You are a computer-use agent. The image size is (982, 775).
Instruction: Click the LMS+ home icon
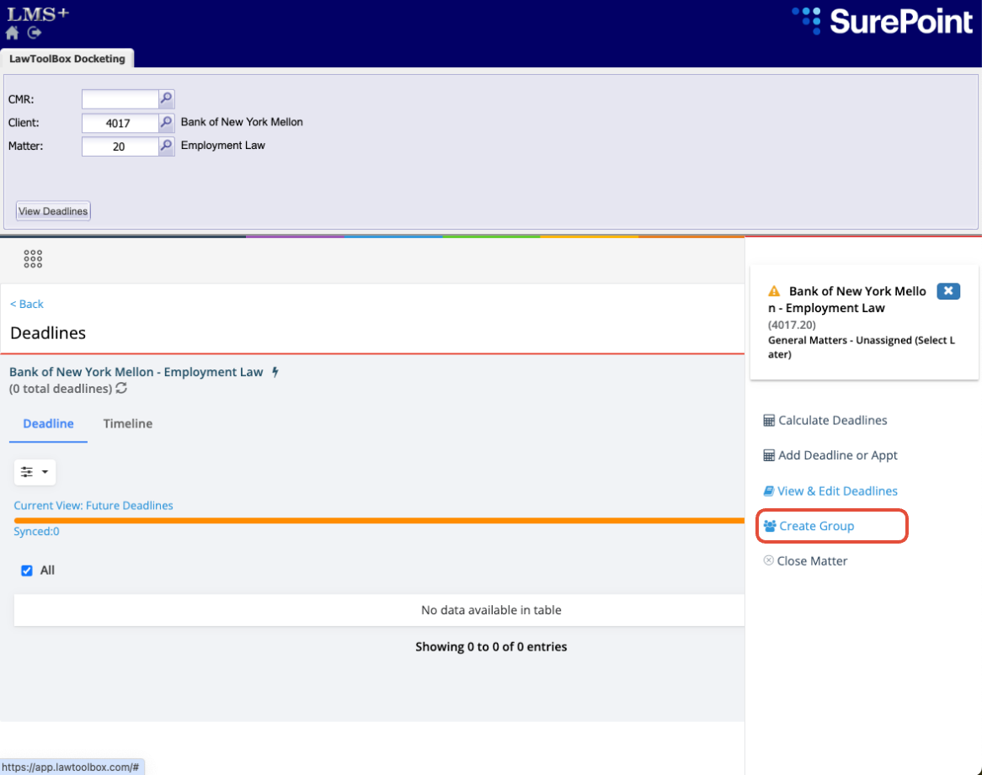point(12,33)
